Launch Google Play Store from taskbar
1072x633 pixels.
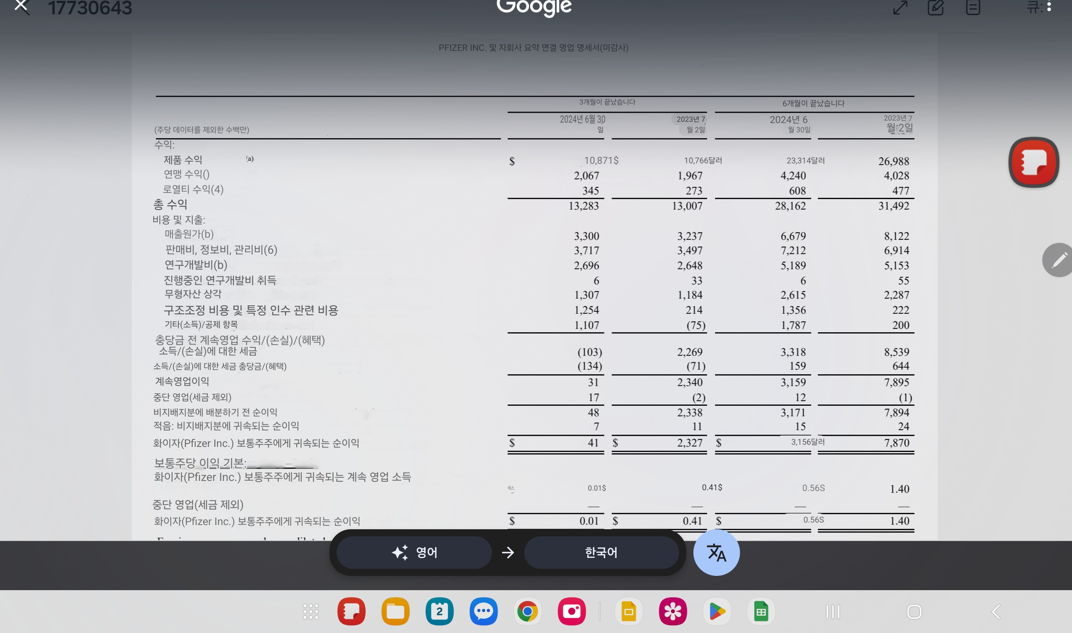tap(717, 612)
